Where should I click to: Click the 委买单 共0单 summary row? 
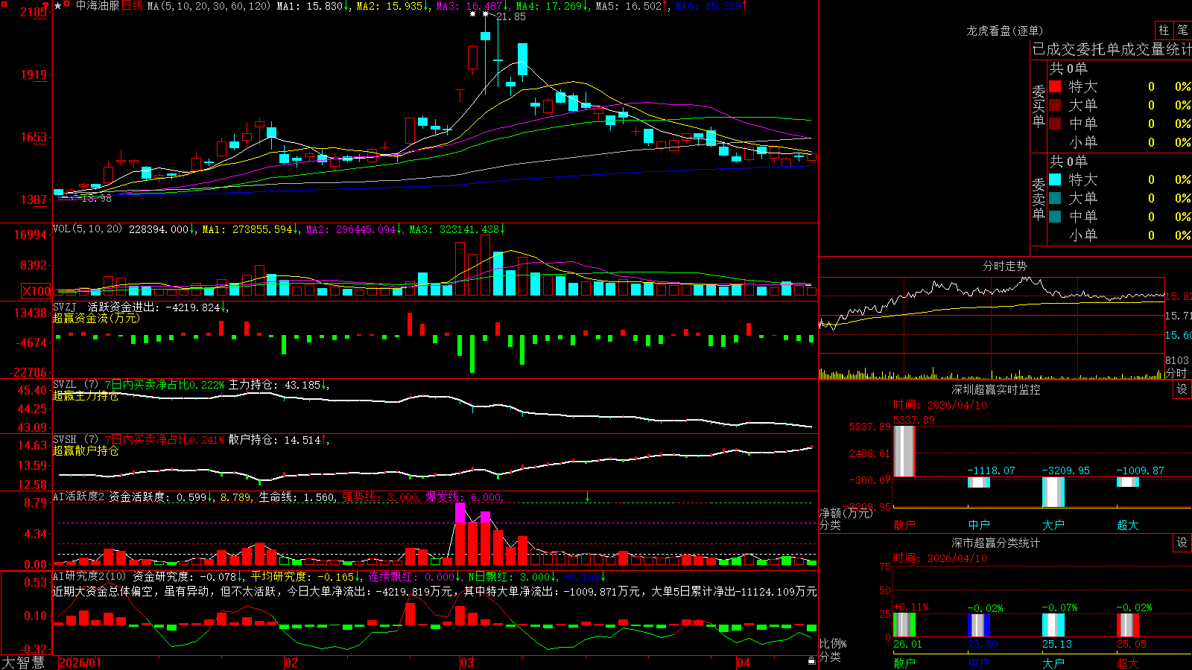pyautogui.click(x=1068, y=68)
